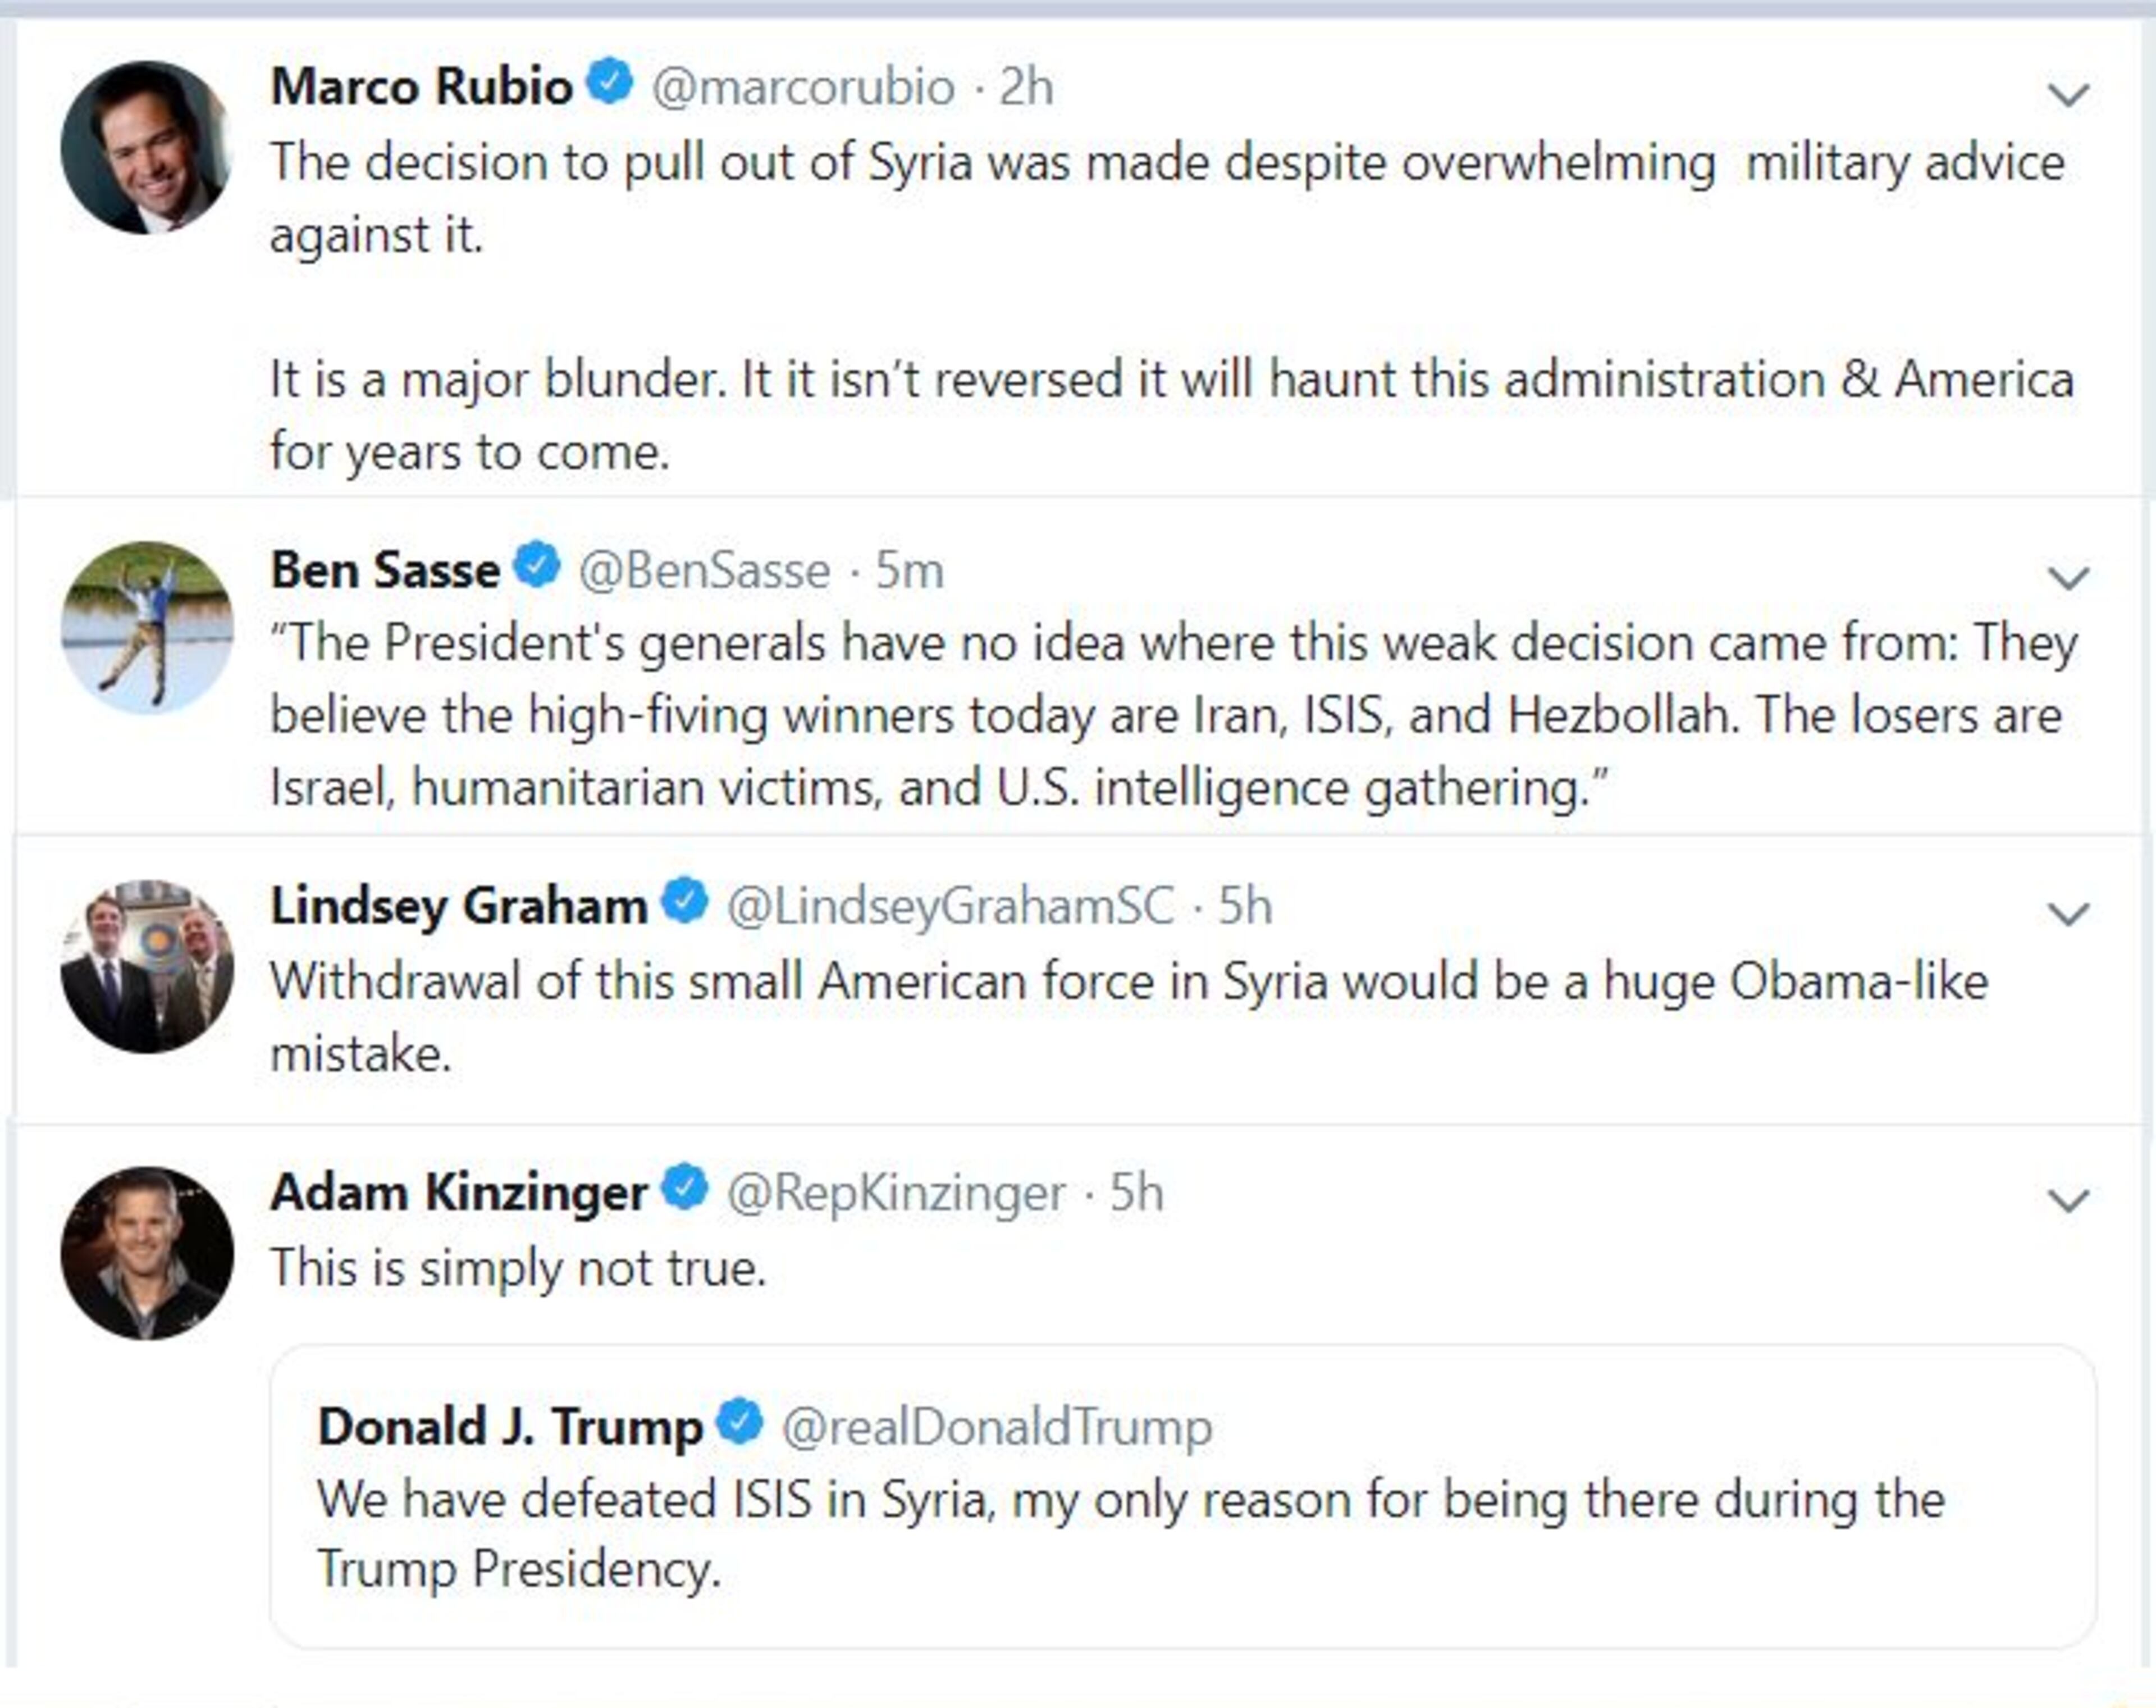Open the chevron menu on Lindsey Graham's tweet
Image resolution: width=2156 pixels, height=1708 pixels.
[2068, 914]
